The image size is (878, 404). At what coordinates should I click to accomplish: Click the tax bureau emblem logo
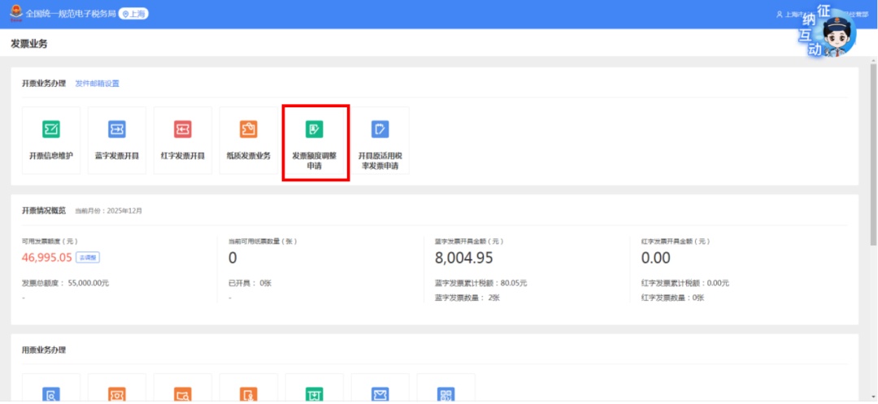[x=16, y=14]
